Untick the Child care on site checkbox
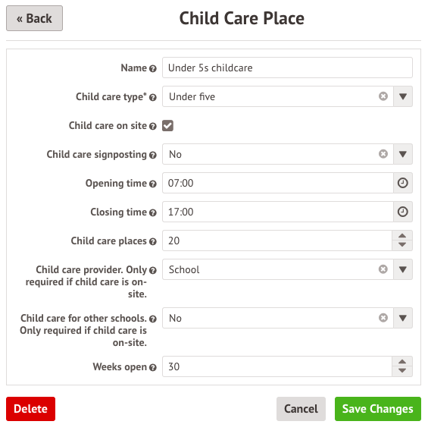 [x=168, y=126]
